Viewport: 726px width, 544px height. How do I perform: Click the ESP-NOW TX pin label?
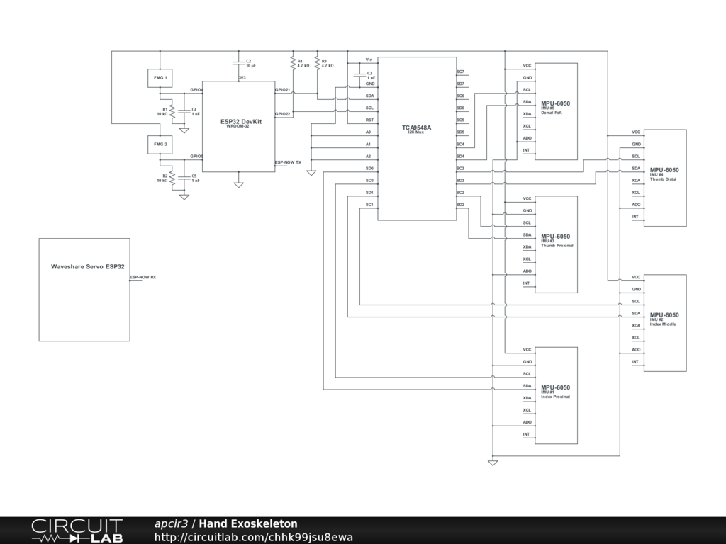[288, 162]
